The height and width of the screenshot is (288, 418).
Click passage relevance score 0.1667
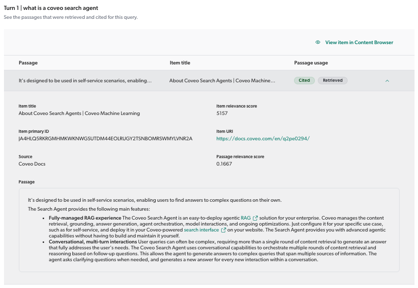point(224,164)
